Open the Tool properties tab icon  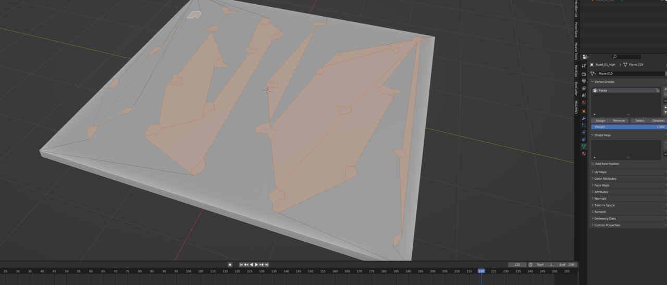584,66
